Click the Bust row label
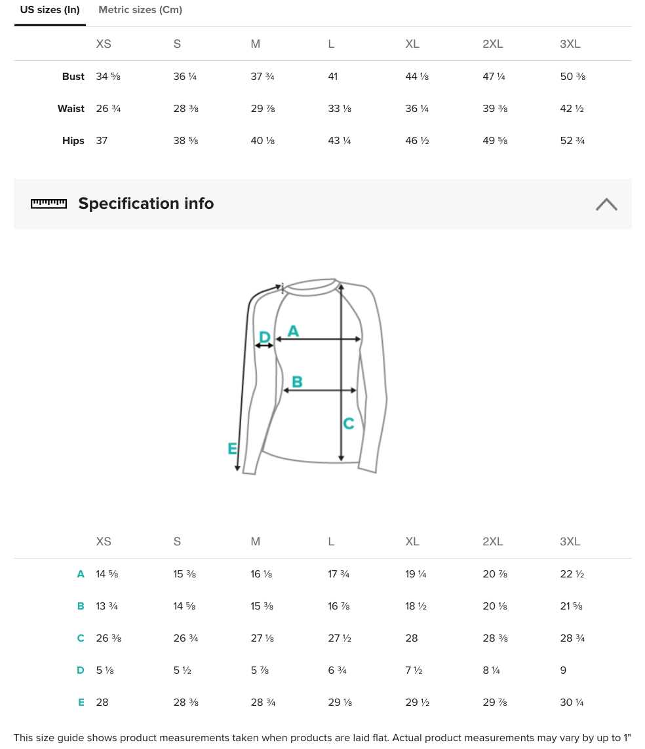The width and height of the screenshot is (645, 749). coord(73,77)
